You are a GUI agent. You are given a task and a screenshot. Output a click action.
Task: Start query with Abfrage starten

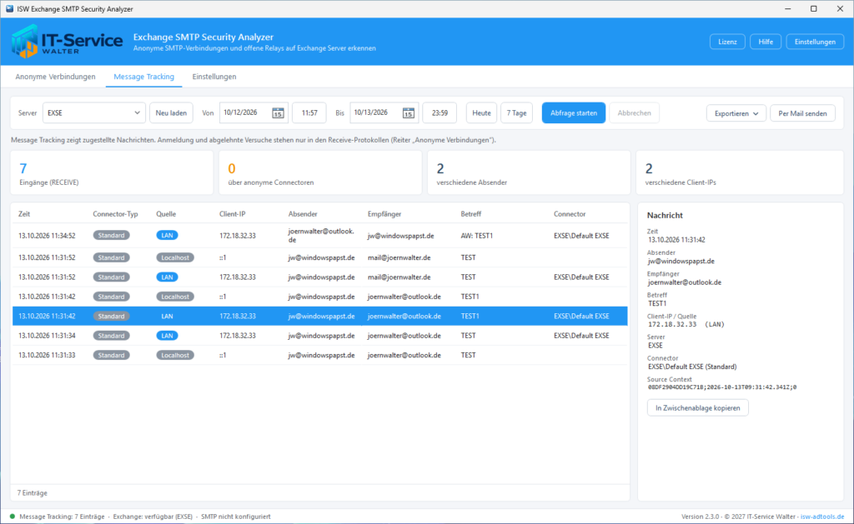click(574, 113)
